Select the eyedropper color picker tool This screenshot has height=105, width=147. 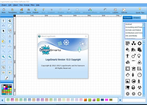[7, 78]
